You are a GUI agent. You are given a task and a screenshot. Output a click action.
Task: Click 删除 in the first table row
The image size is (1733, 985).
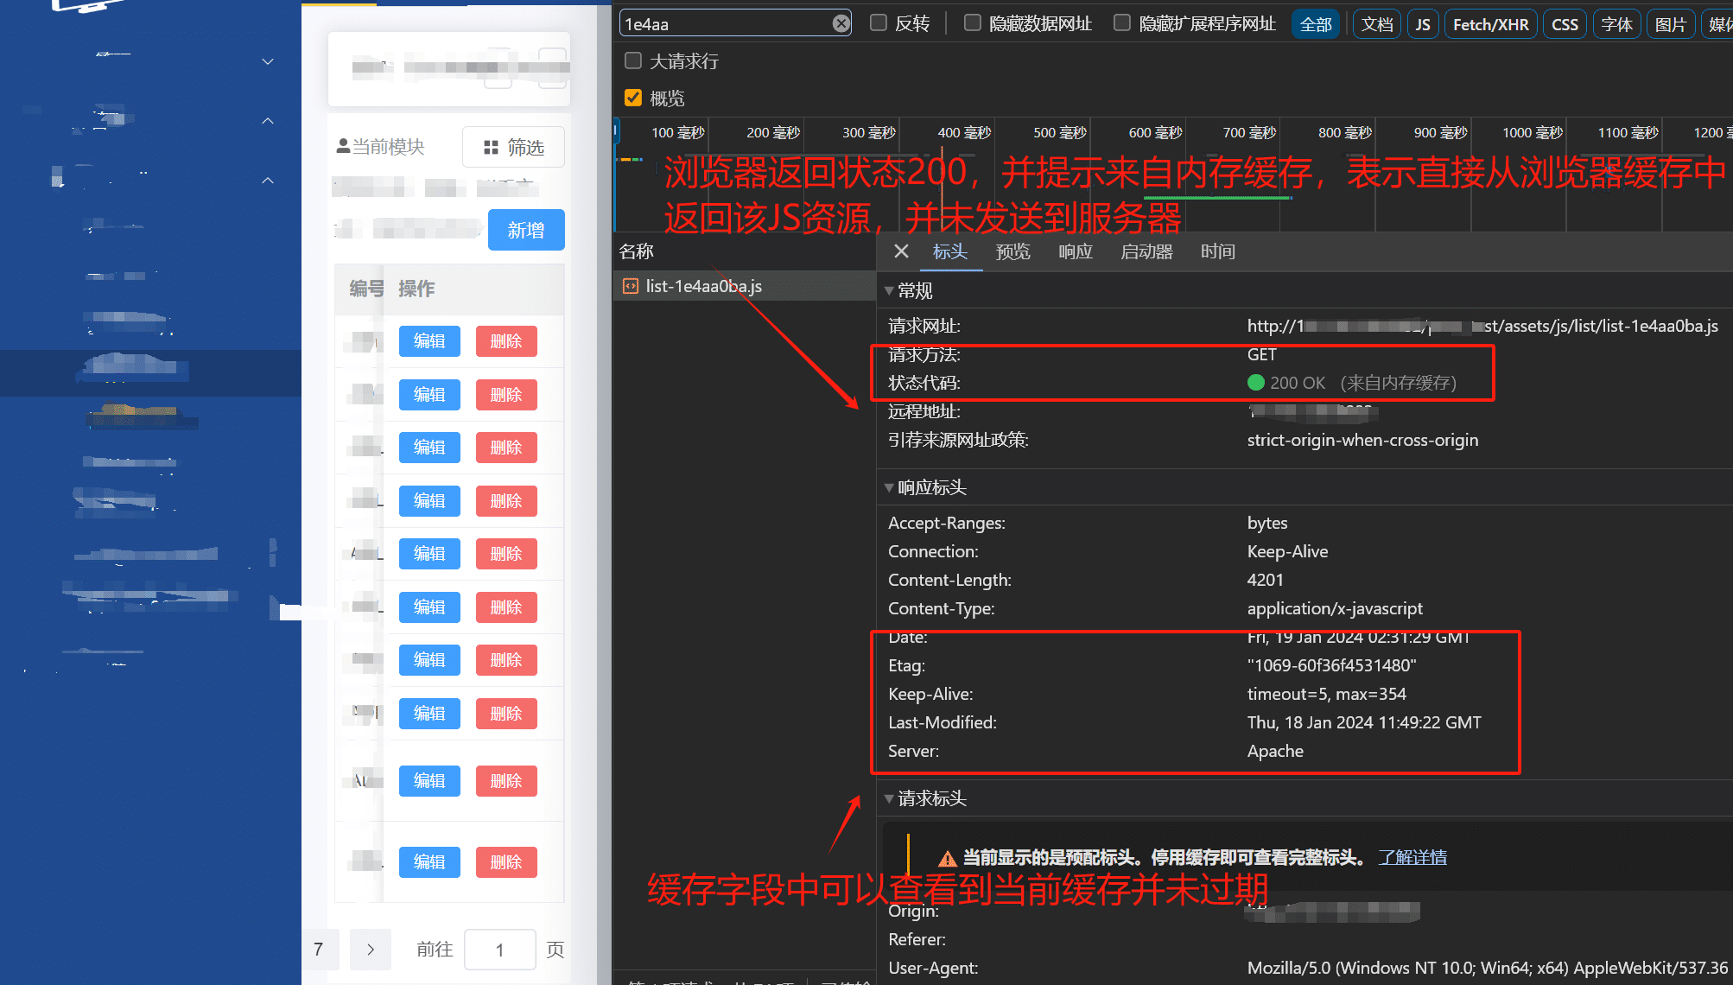click(506, 341)
